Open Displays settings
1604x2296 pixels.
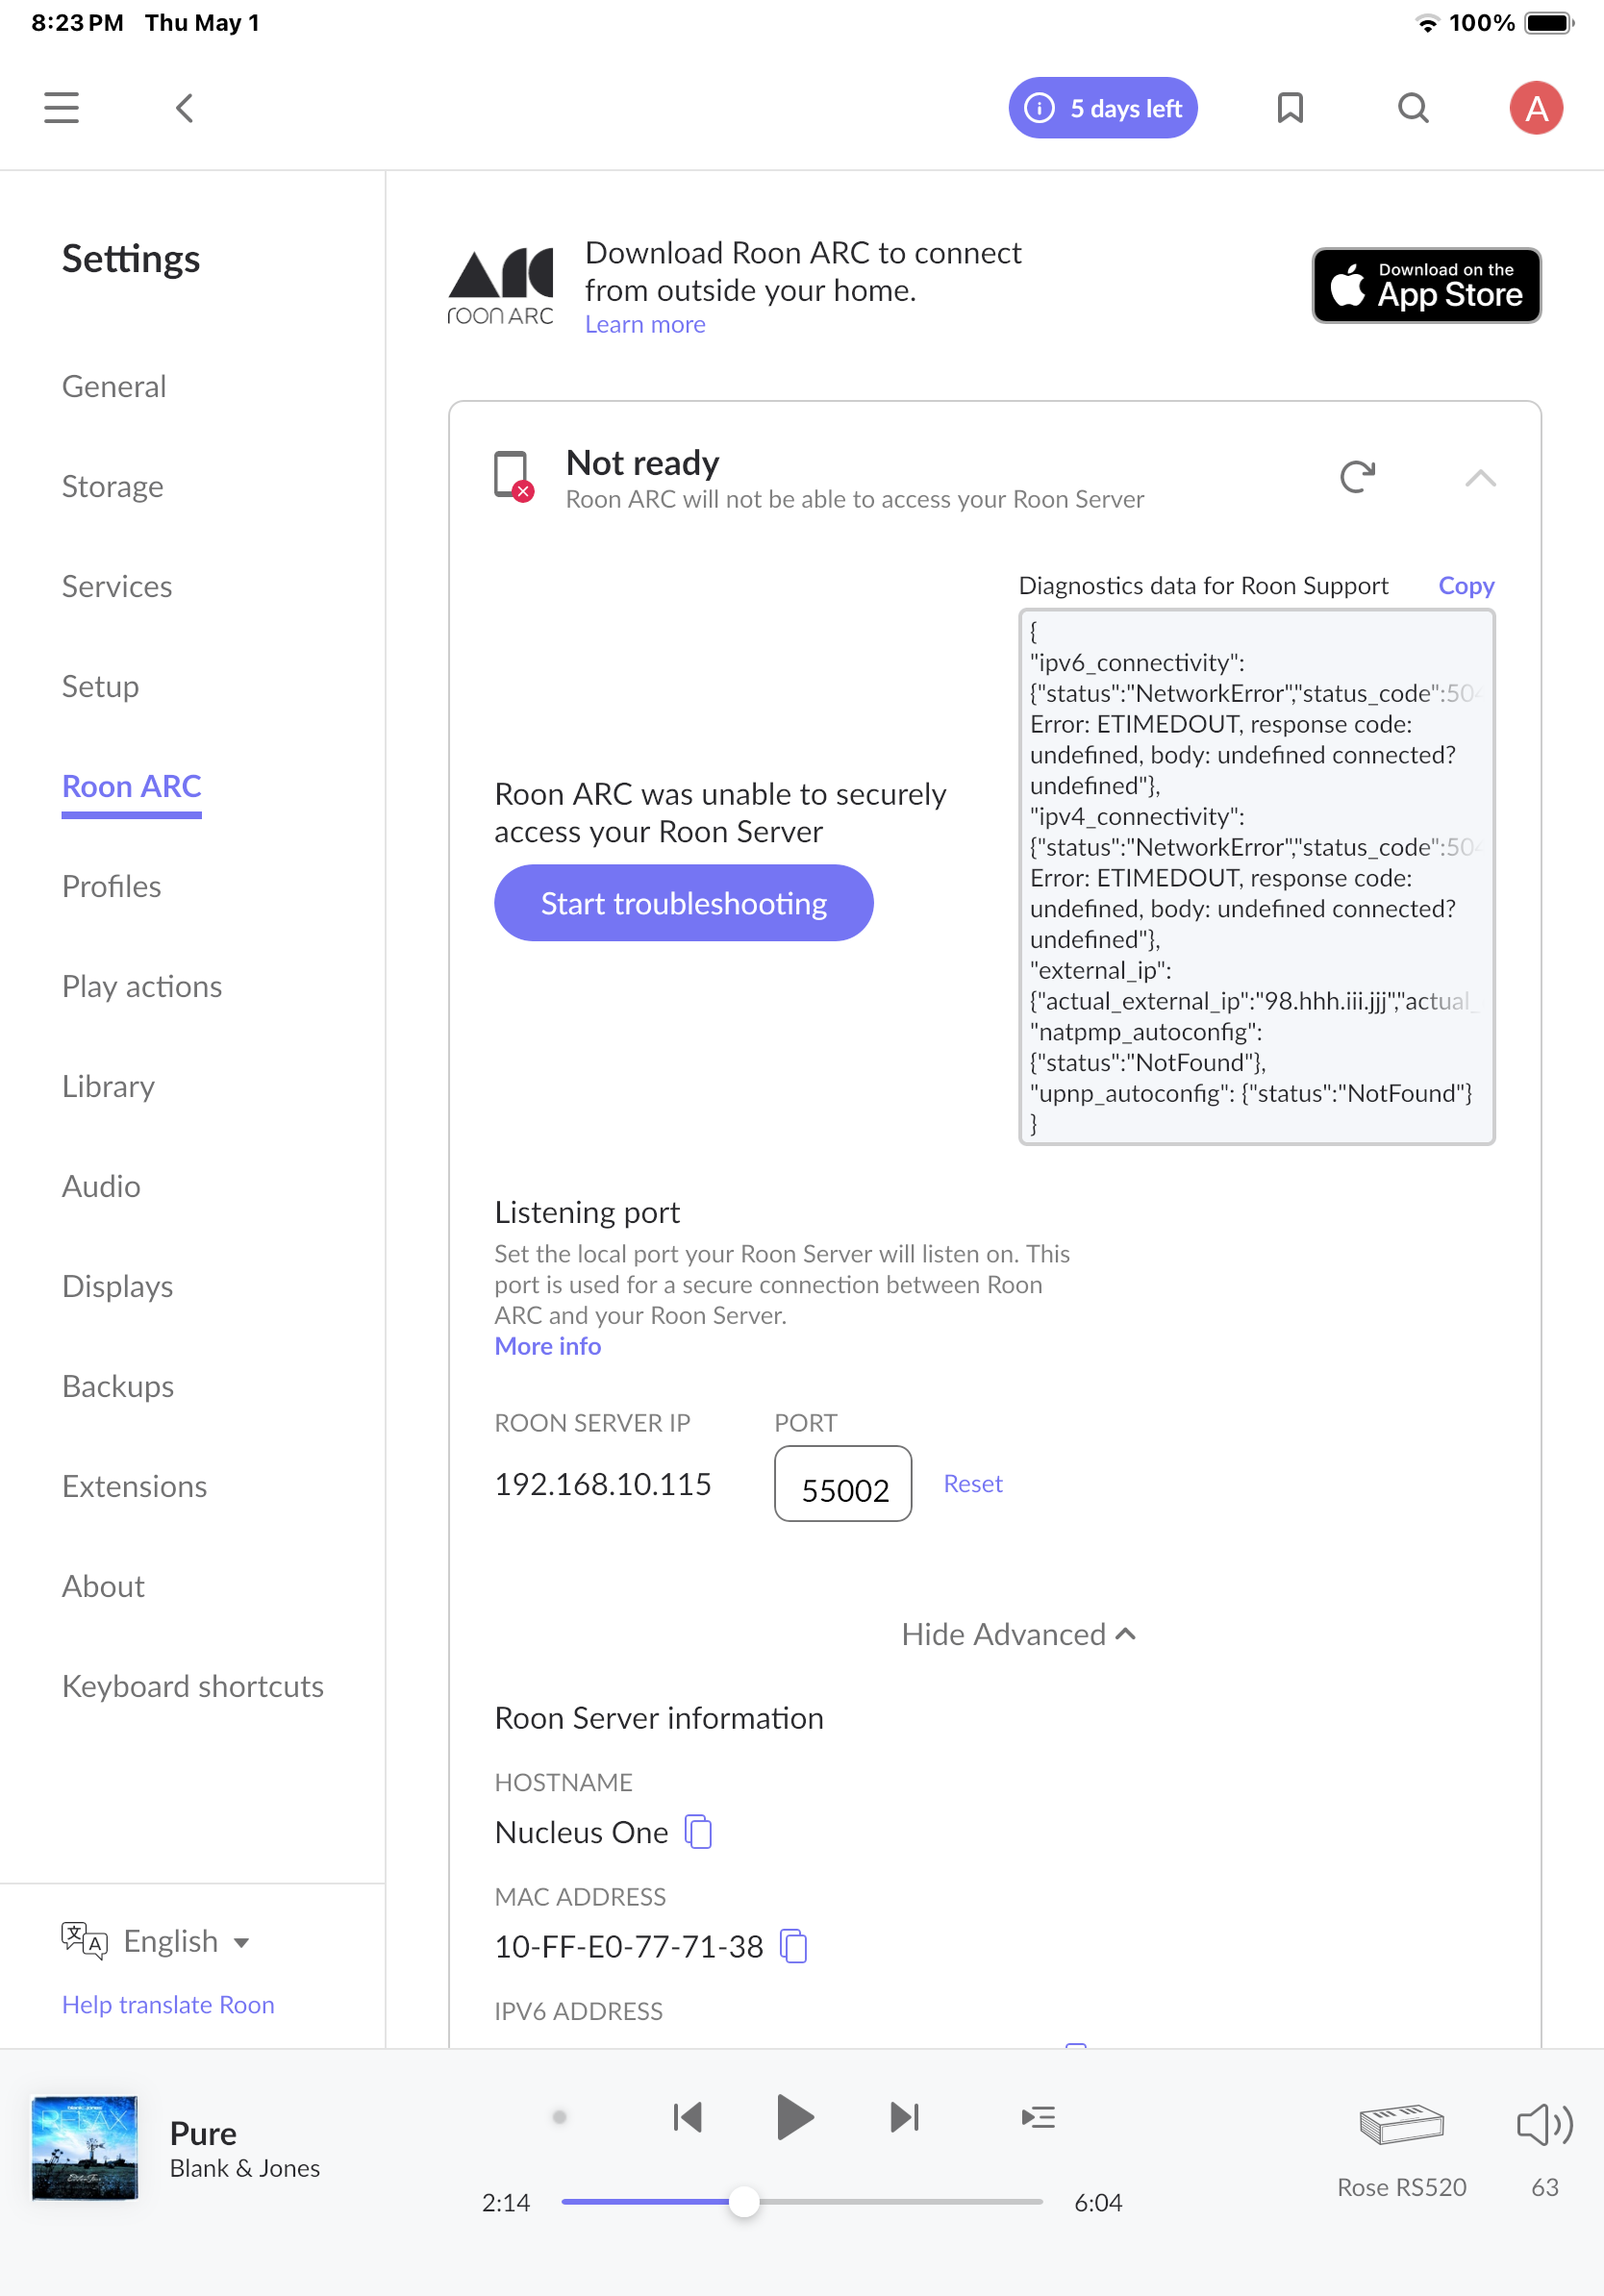click(117, 1286)
